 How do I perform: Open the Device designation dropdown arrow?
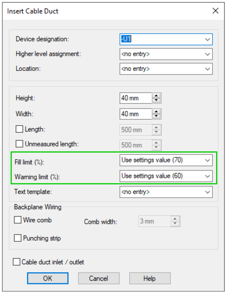(207, 39)
